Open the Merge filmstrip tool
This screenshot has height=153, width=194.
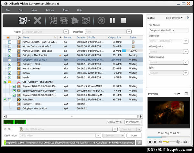point(64,21)
